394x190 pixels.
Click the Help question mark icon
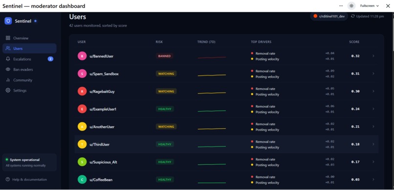pyautogui.click(x=8, y=179)
